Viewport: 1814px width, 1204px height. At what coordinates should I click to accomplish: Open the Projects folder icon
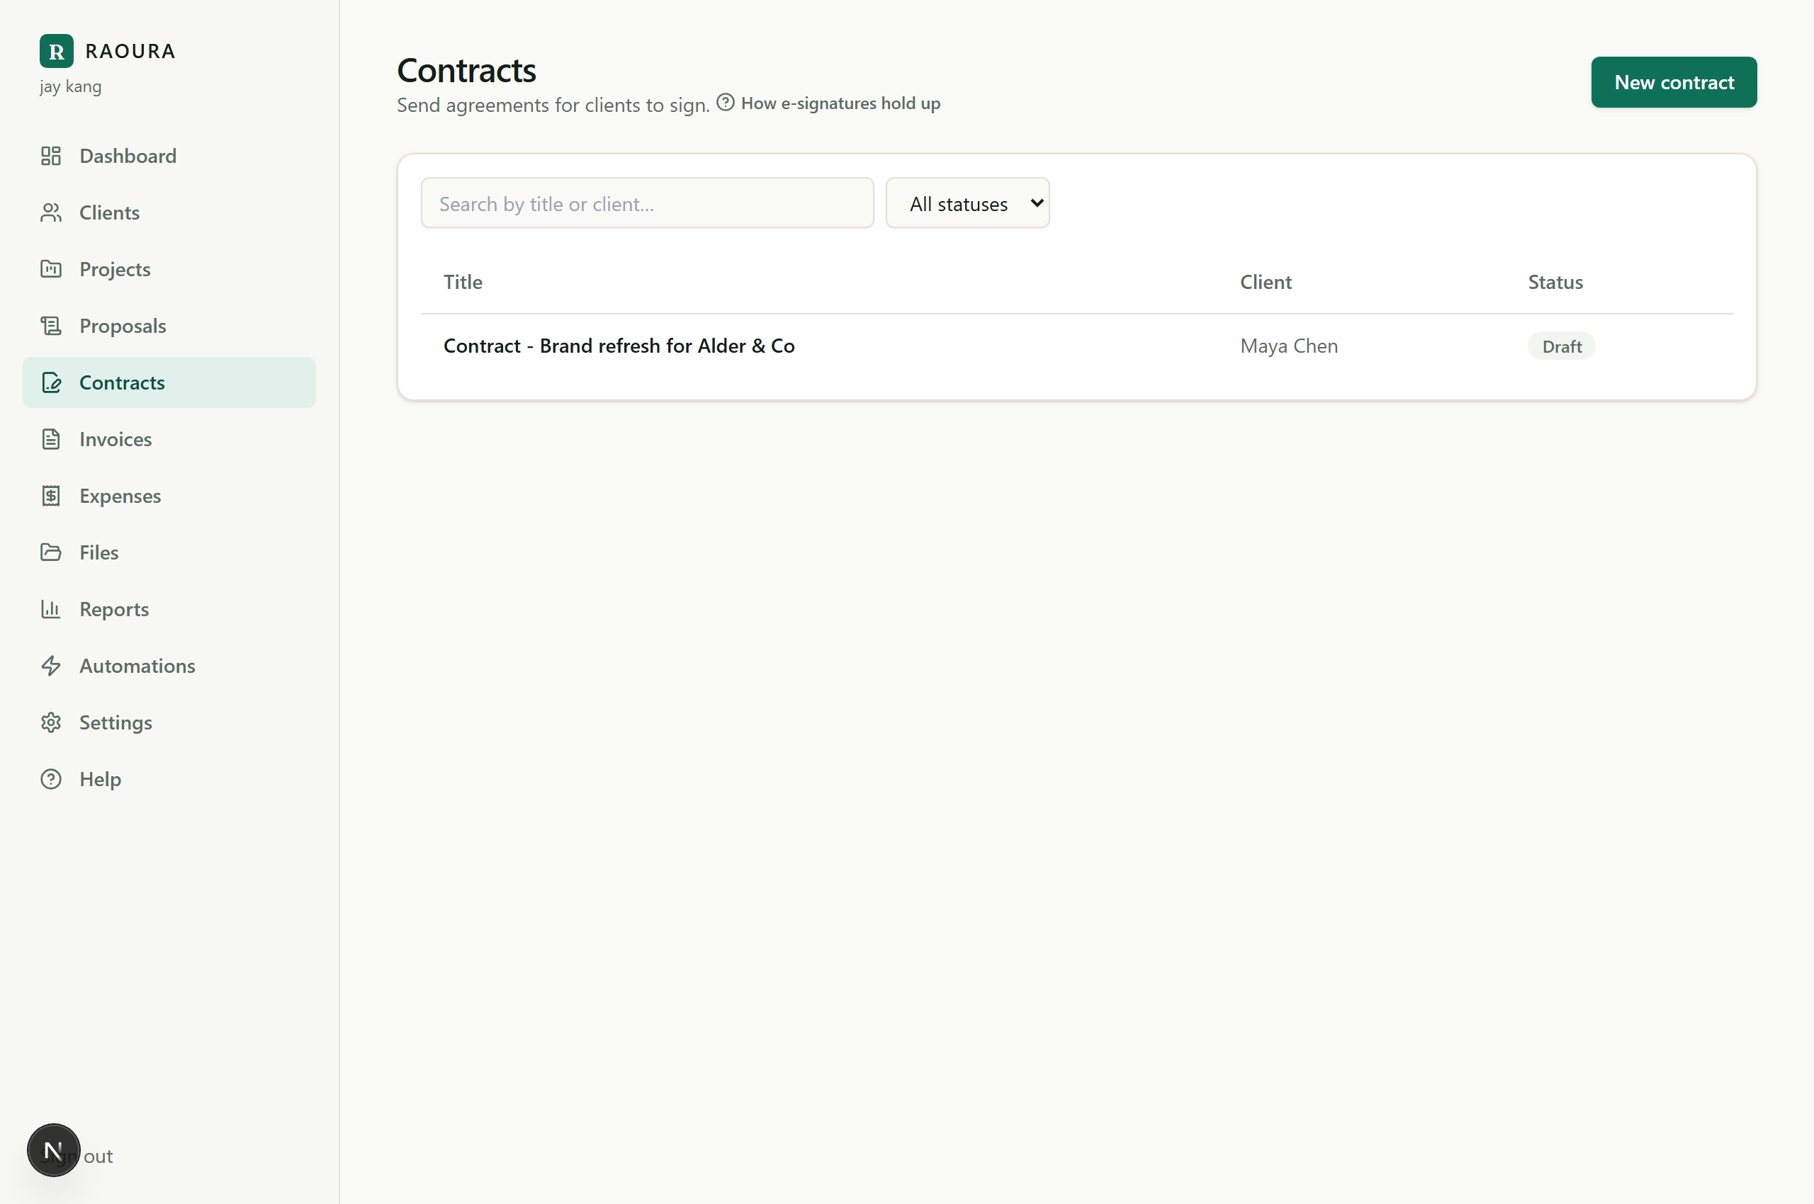click(x=51, y=270)
